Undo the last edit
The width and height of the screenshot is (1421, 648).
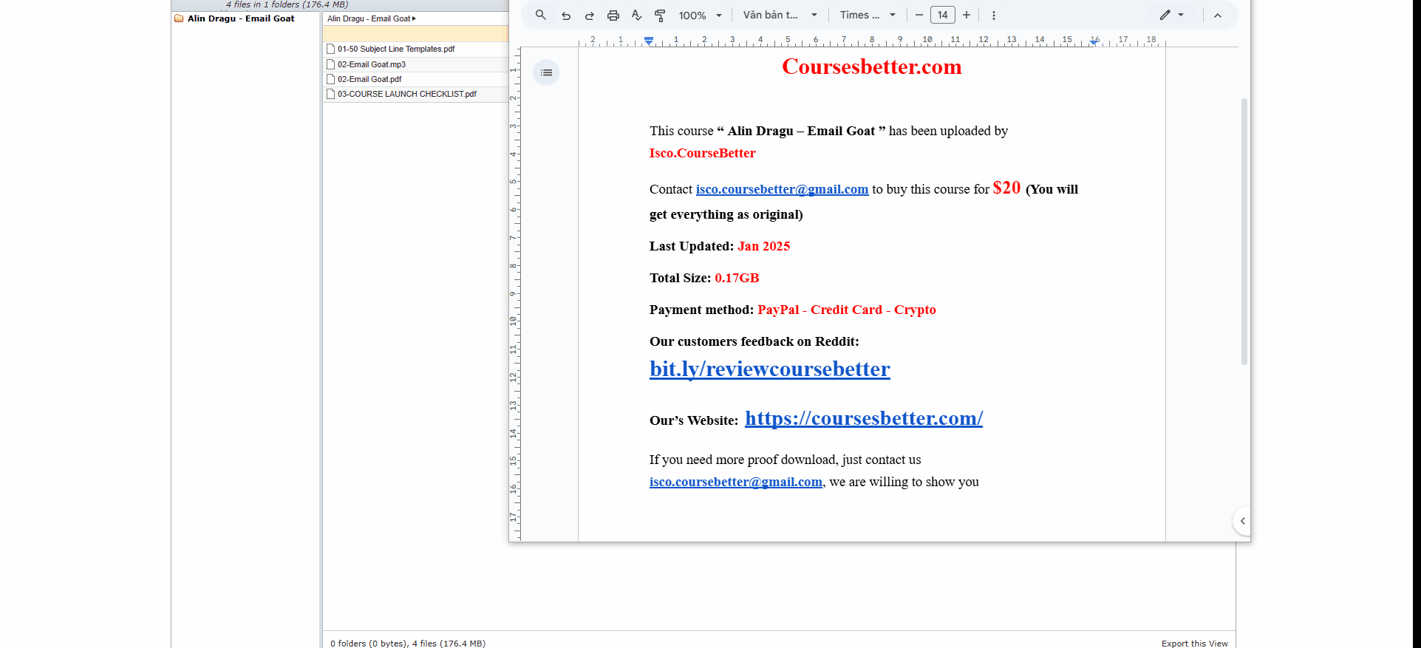pos(566,16)
